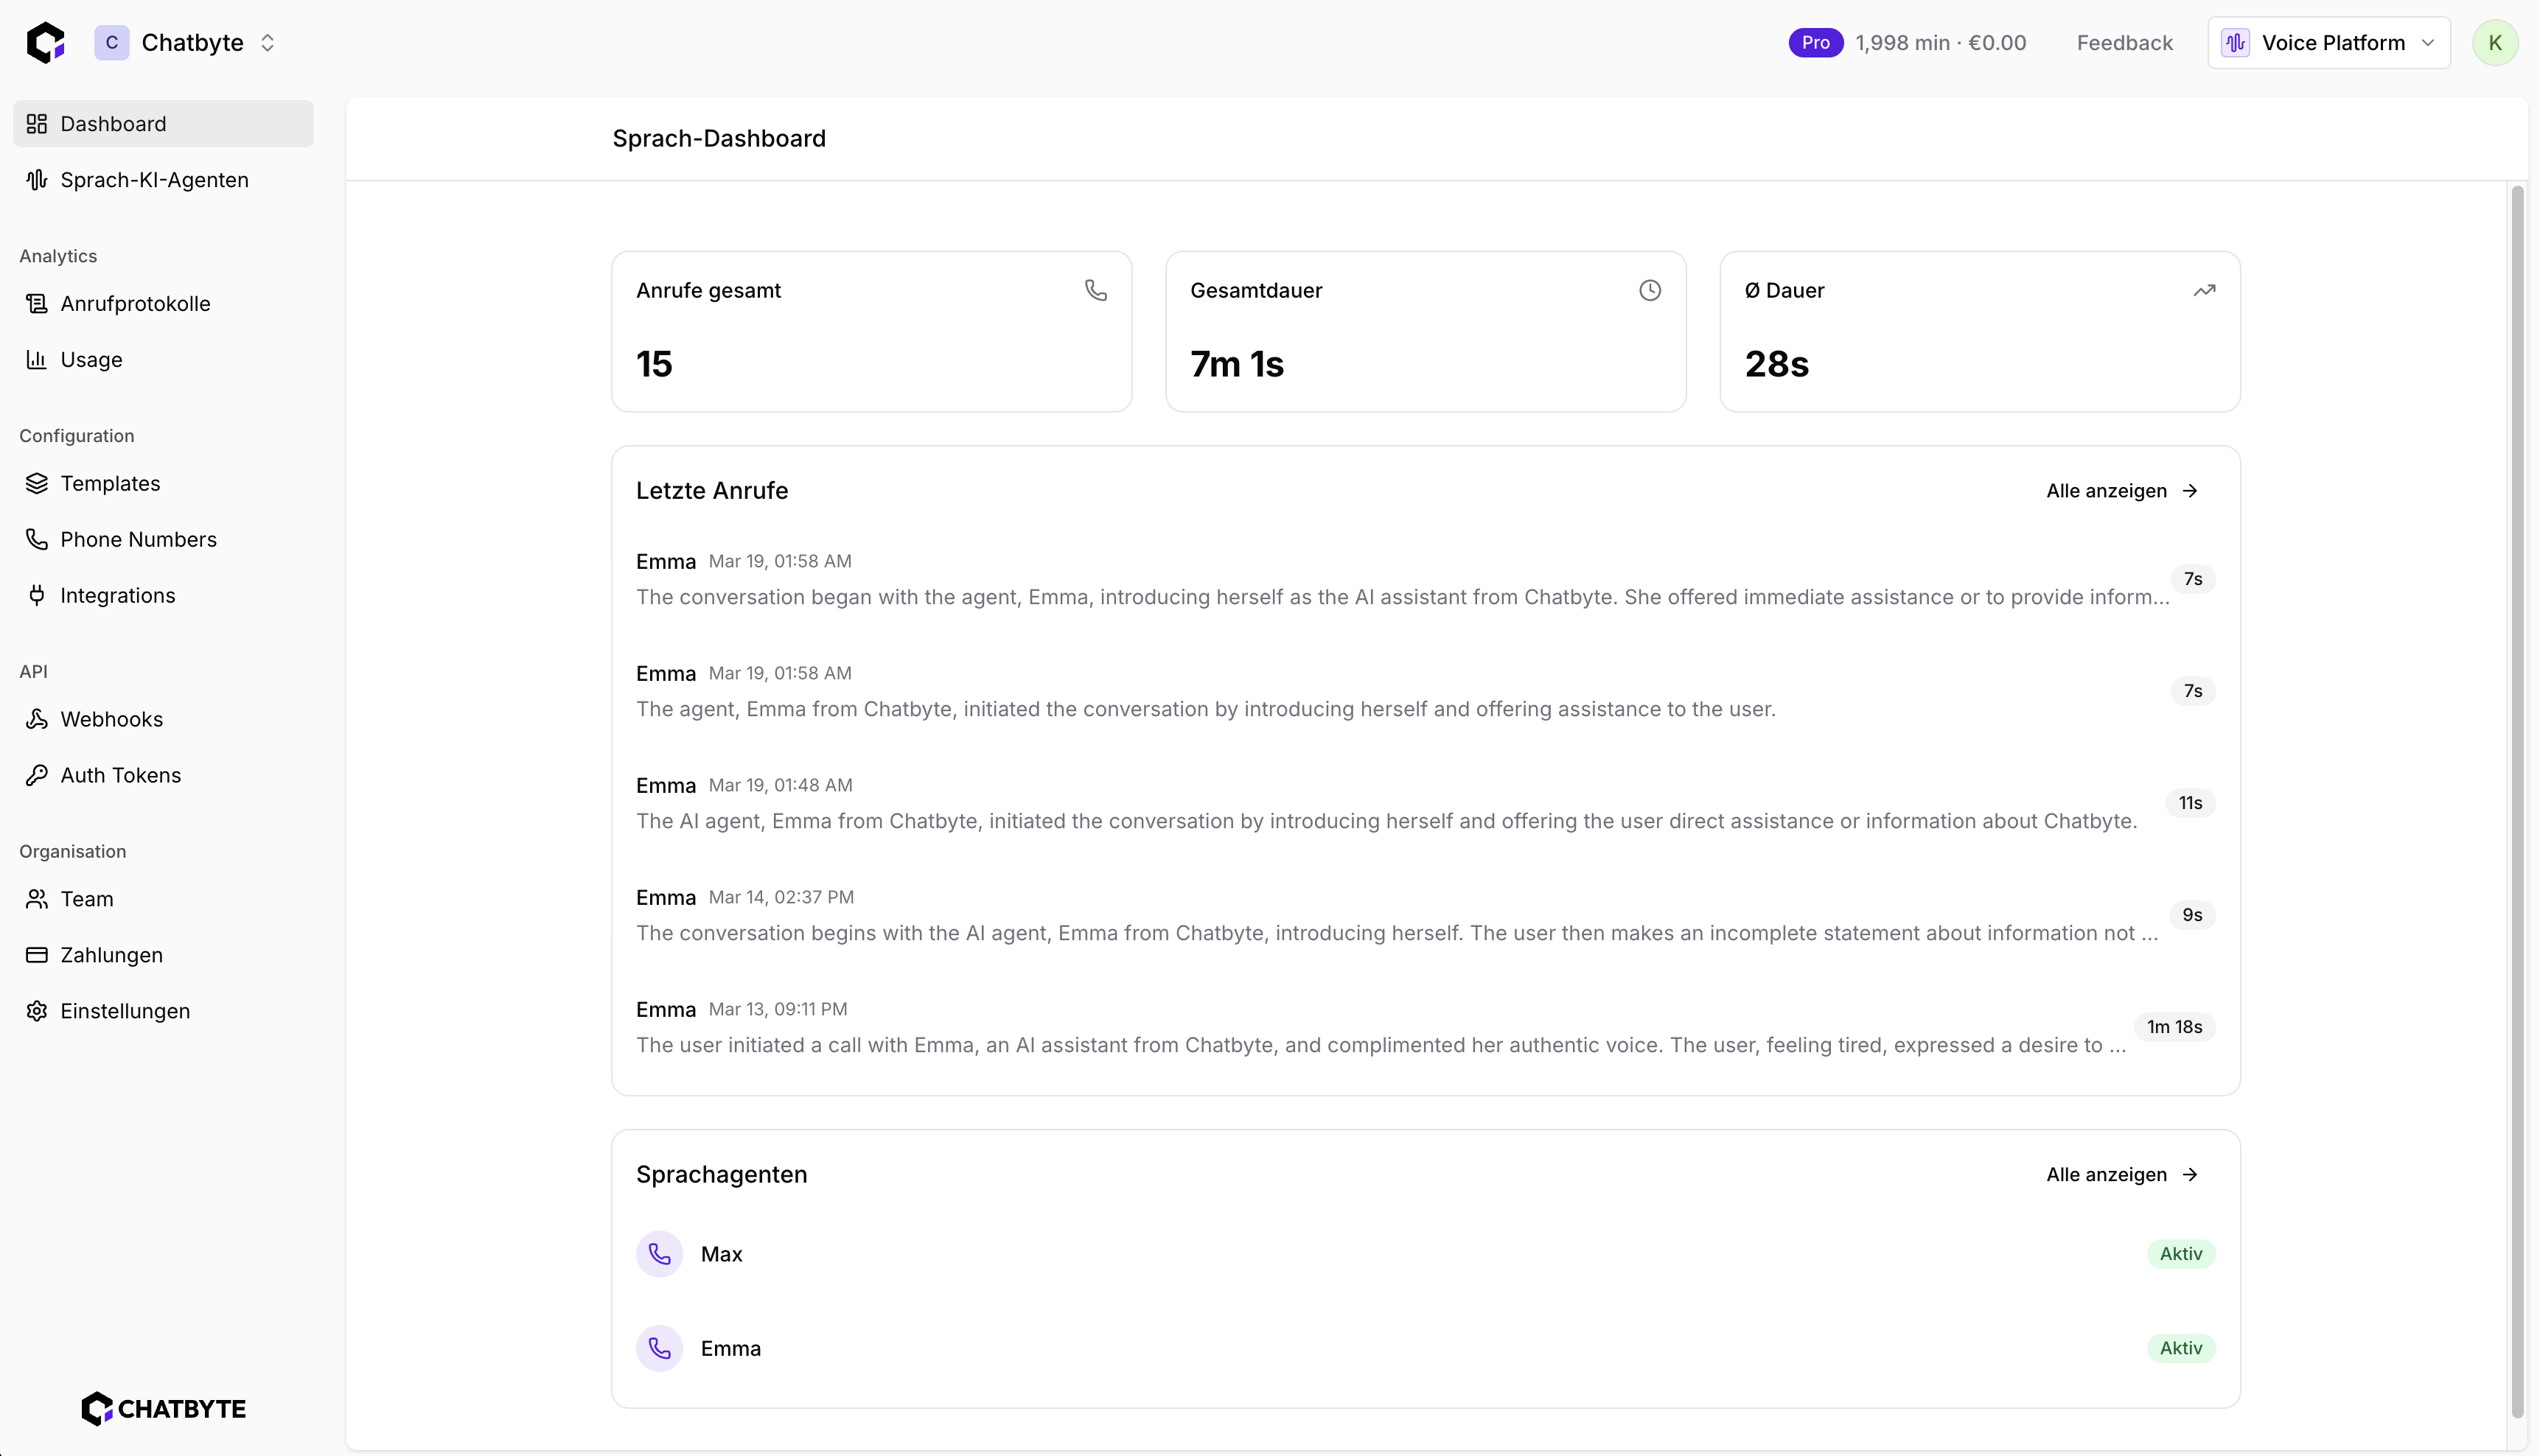Open Integrations settings page
Viewport: 2540px width, 1456px height.
point(117,596)
